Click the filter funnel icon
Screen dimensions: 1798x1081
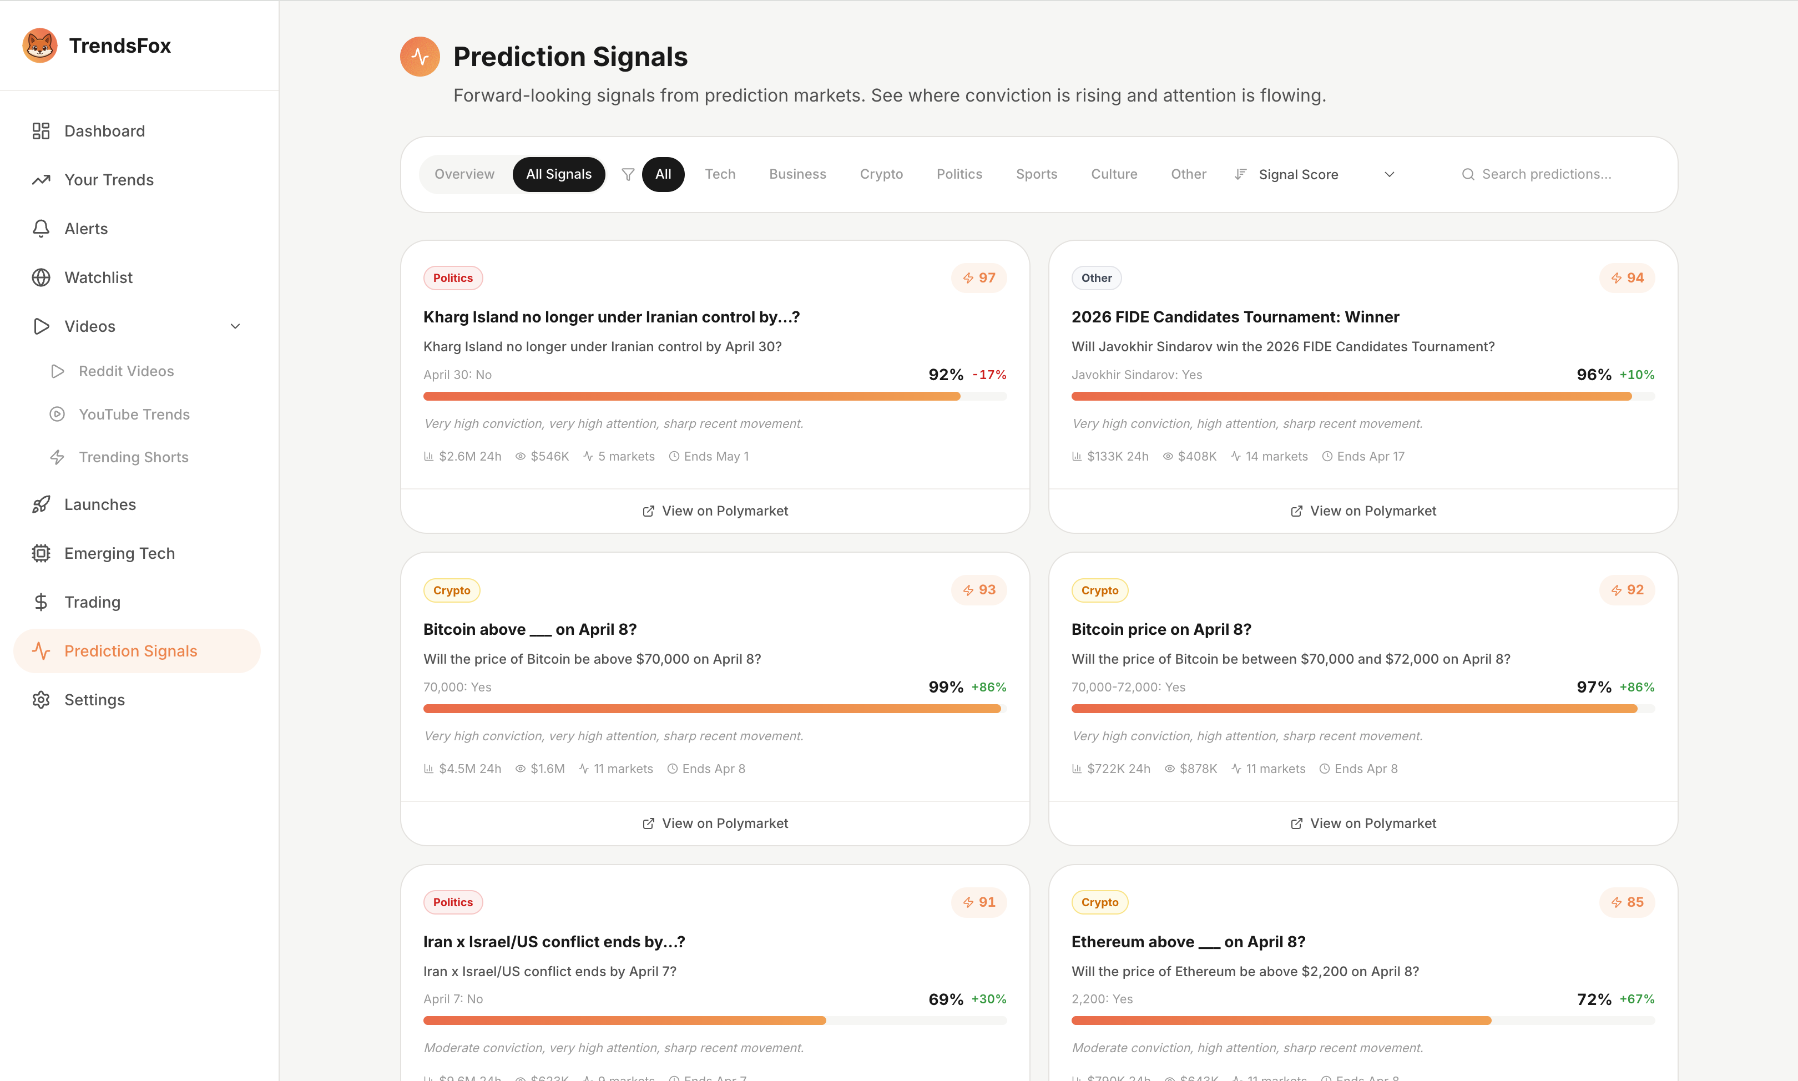tap(628, 174)
